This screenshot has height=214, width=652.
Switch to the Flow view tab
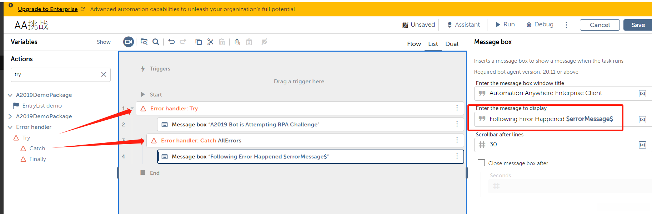tap(414, 44)
